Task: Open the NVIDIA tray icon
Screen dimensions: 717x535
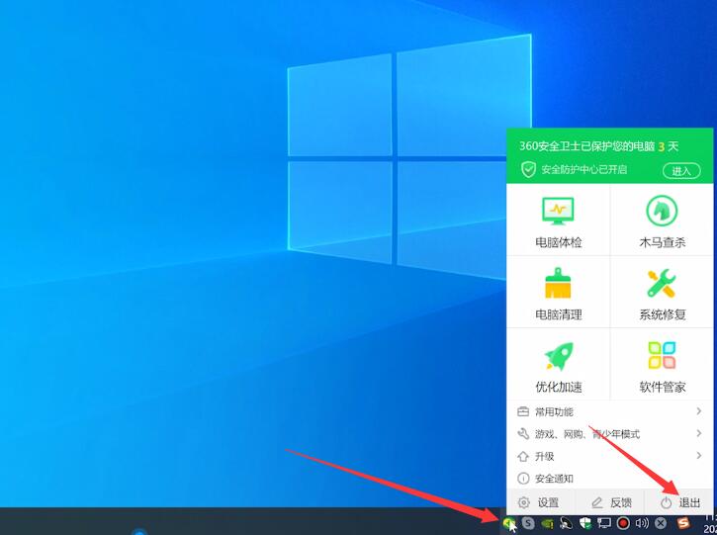Action: (548, 523)
